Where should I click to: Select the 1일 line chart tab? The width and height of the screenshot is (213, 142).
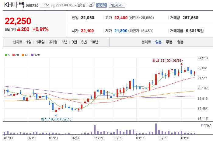tap(29, 42)
